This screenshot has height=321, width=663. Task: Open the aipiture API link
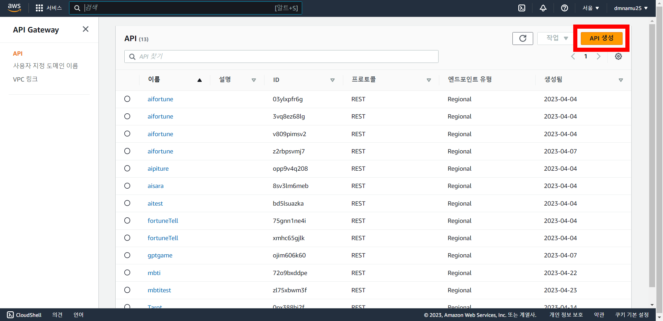pos(158,169)
